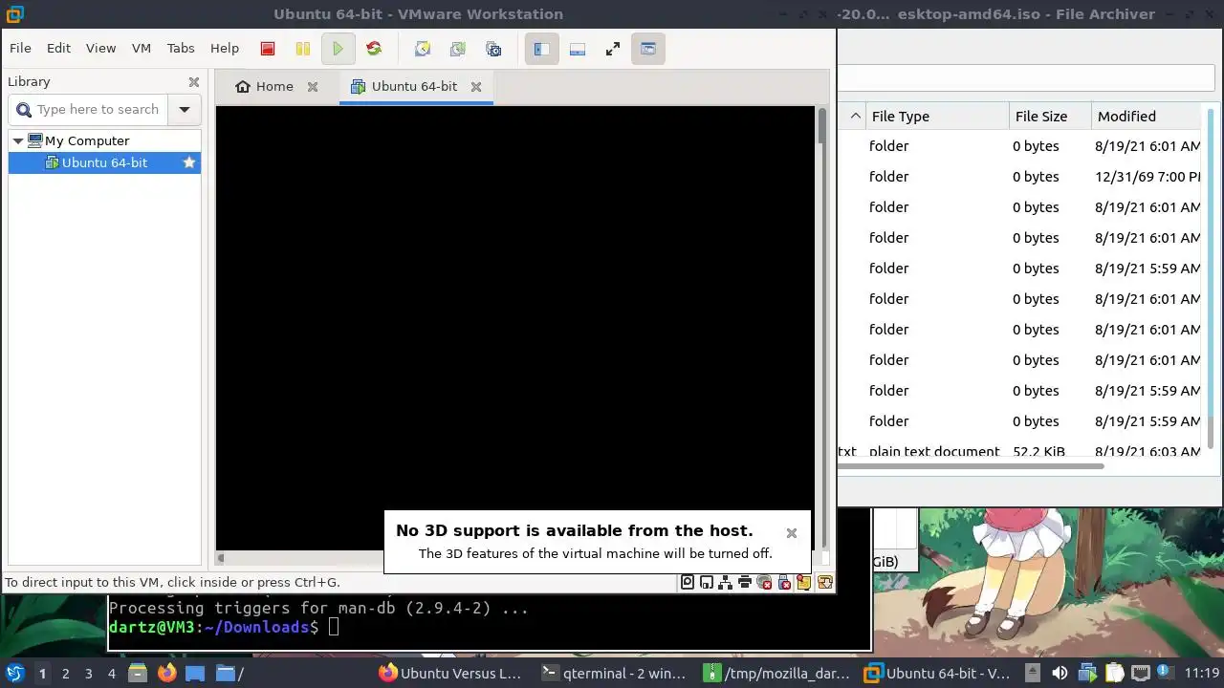Collapse the My Computer tree node
Screen dimensions: 1224x688
(17, 140)
